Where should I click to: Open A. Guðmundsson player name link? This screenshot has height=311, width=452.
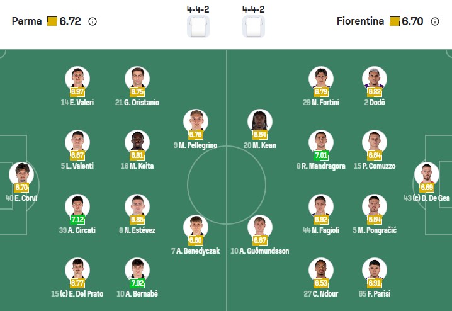(260, 251)
